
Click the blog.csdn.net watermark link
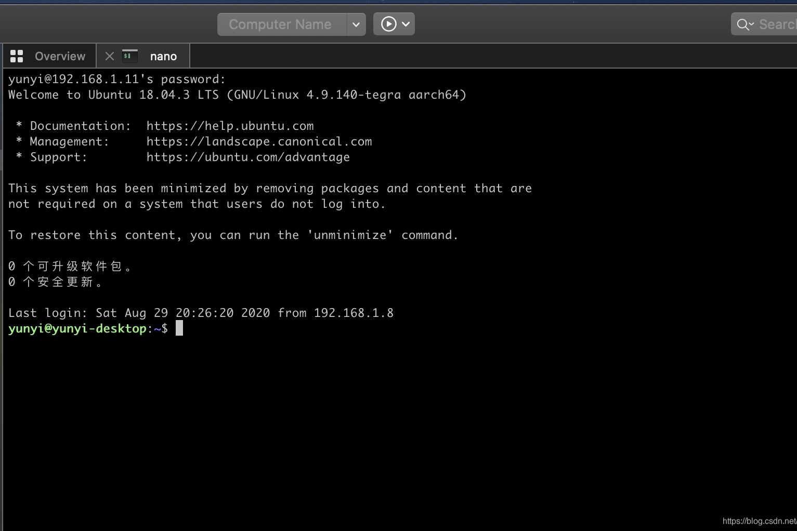tap(759, 521)
